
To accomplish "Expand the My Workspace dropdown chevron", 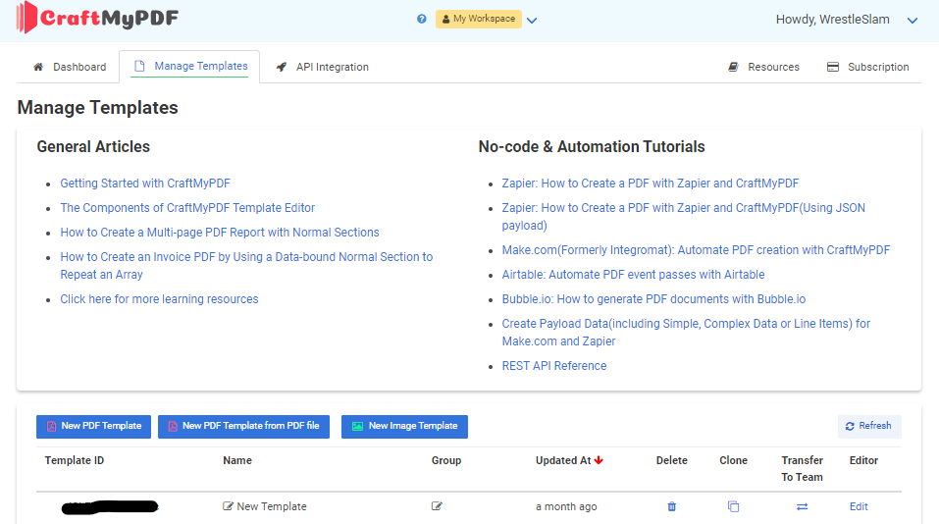I will (532, 21).
